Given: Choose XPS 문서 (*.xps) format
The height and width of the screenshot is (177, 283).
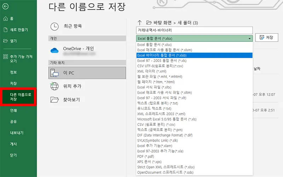Looking at the screenshot, I should (x=194, y=162).
